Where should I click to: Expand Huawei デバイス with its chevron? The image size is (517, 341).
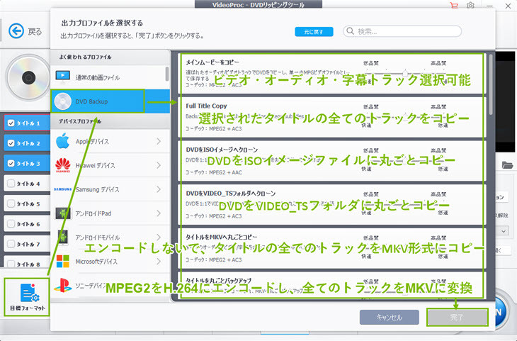(159, 165)
